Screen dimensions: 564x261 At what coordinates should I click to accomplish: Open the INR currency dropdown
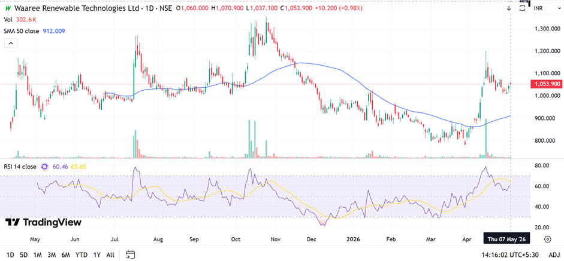point(547,8)
